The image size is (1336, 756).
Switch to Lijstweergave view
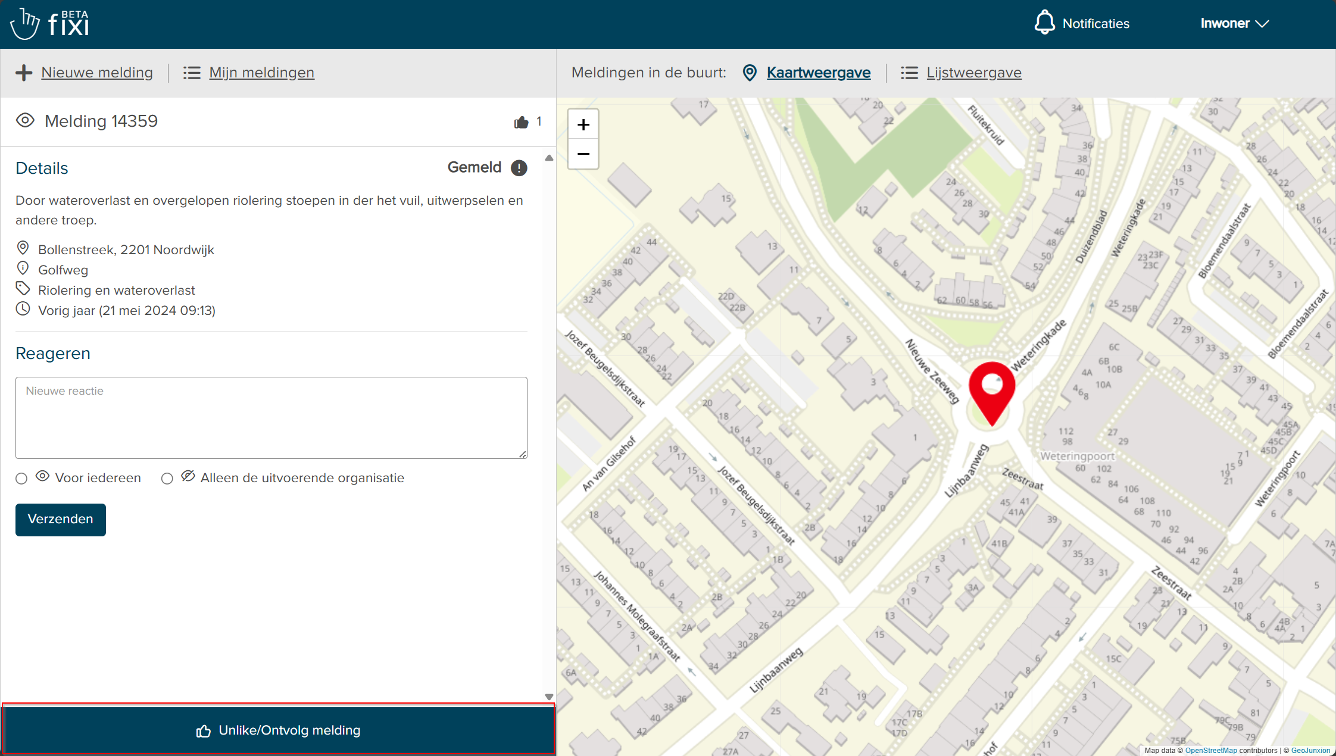click(x=973, y=73)
